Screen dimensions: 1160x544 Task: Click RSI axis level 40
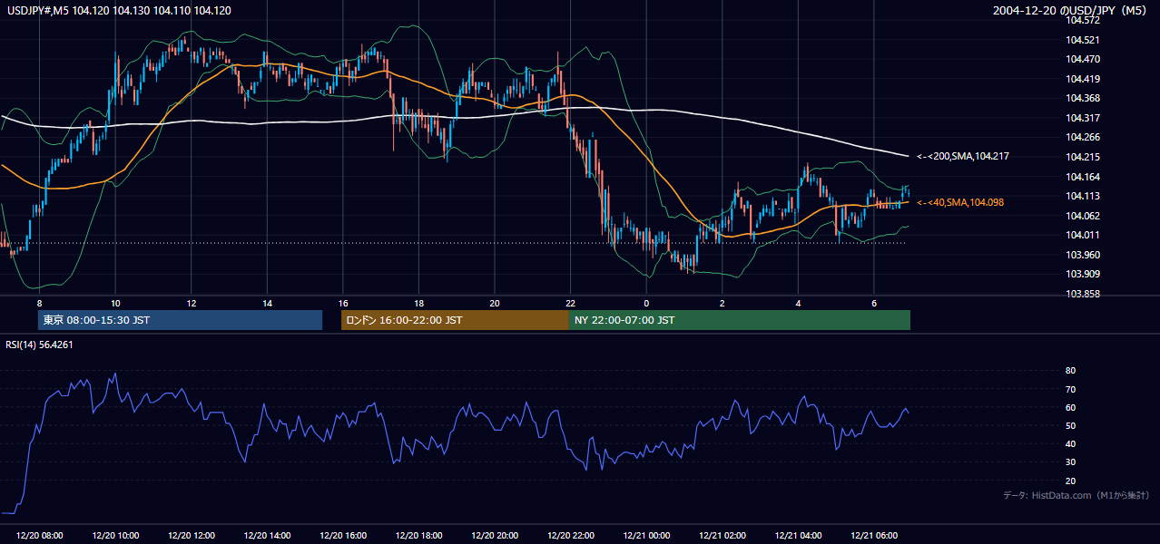click(1070, 443)
